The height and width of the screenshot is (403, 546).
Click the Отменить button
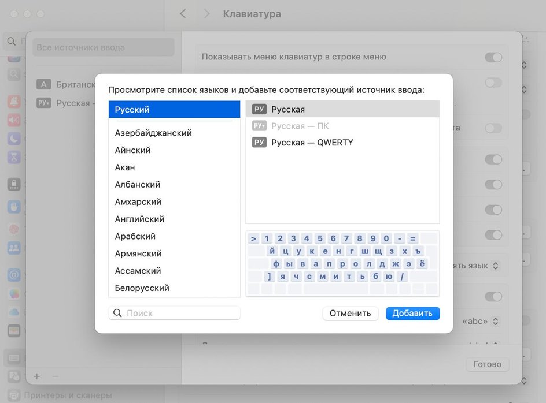coord(351,314)
